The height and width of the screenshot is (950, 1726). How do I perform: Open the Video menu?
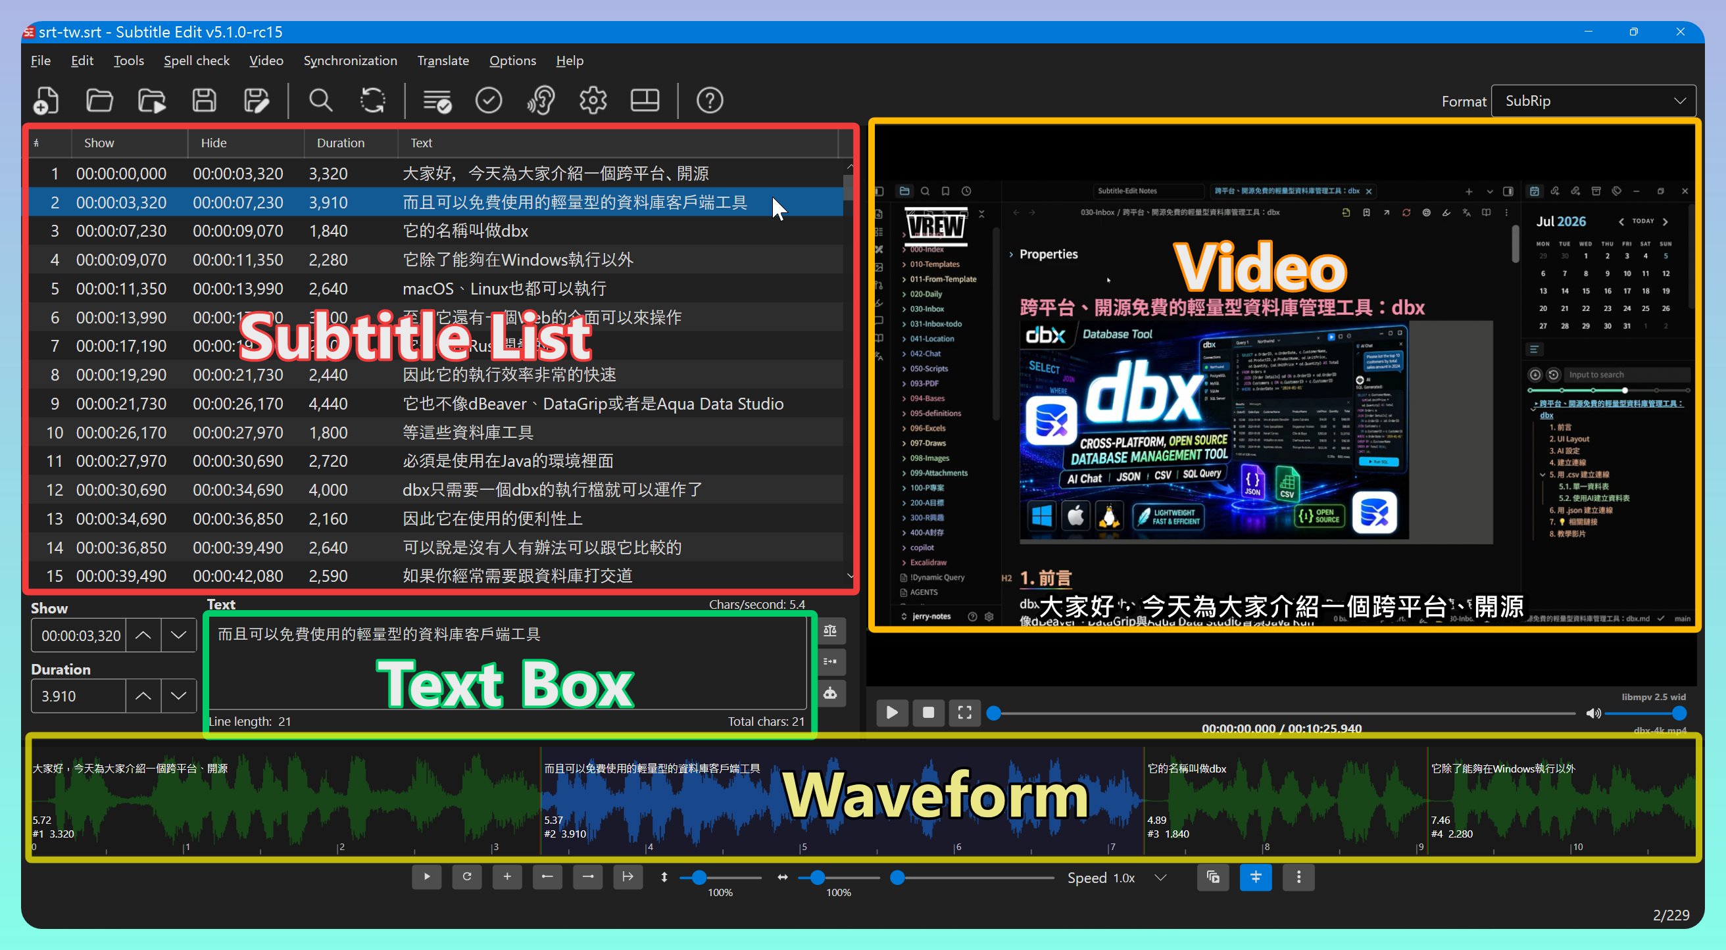(266, 61)
